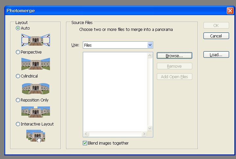Select Reposition Only layout

tap(18, 100)
